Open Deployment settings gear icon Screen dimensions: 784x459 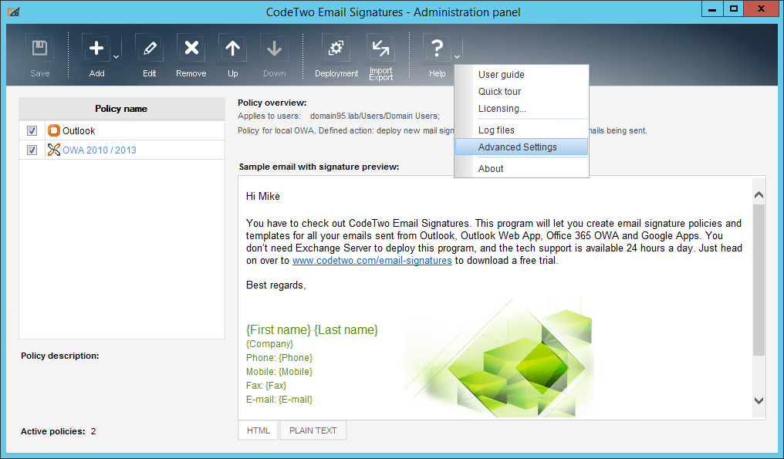pos(336,49)
